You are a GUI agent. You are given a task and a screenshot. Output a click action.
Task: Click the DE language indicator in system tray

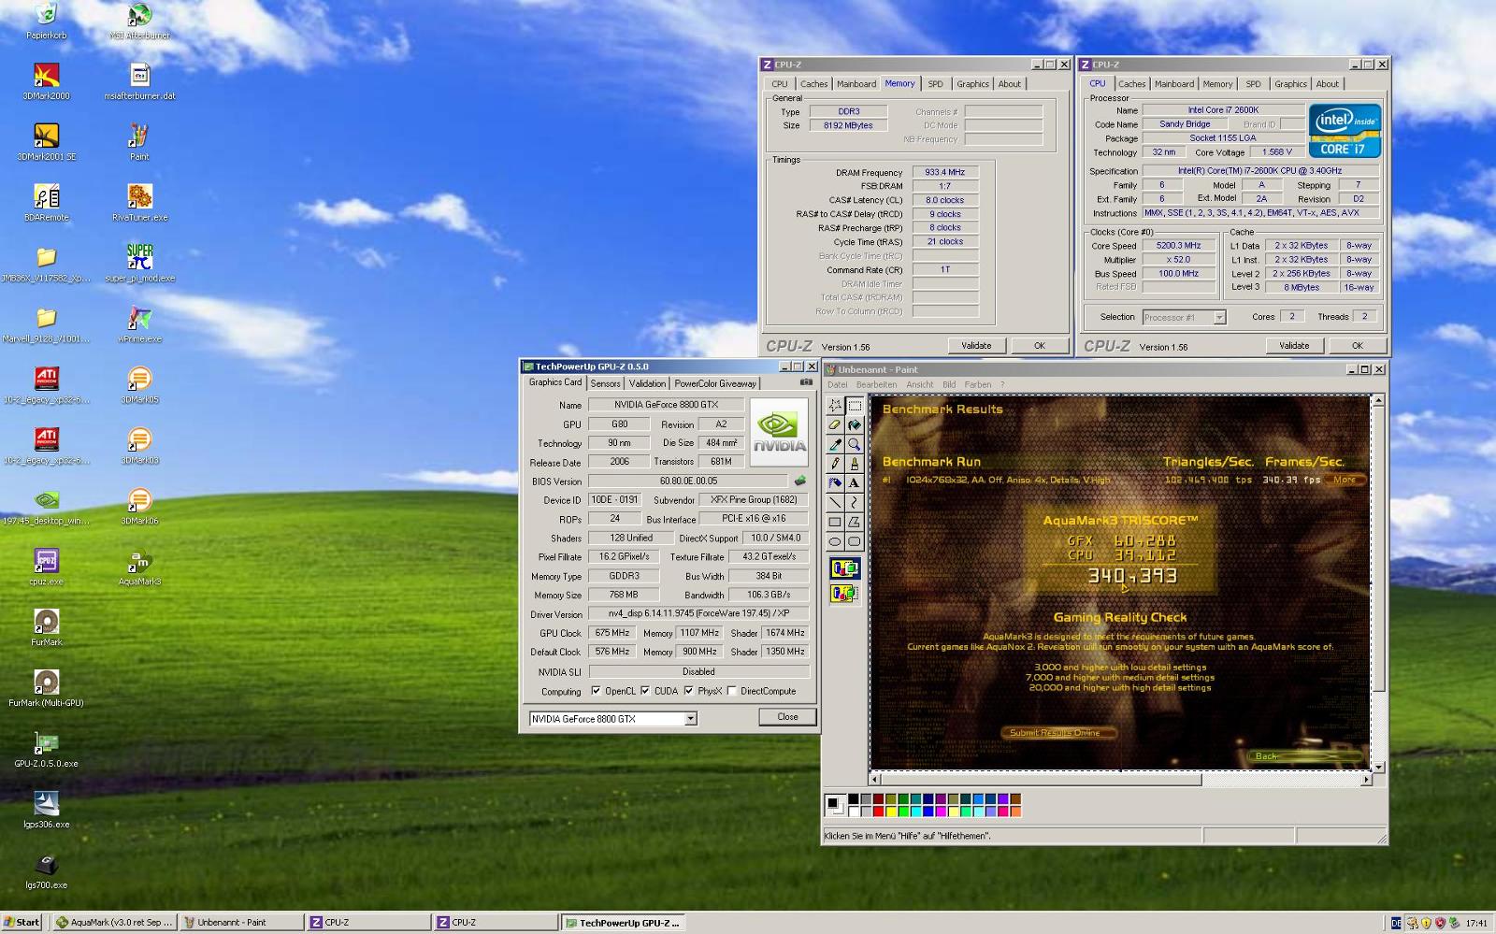click(1395, 923)
